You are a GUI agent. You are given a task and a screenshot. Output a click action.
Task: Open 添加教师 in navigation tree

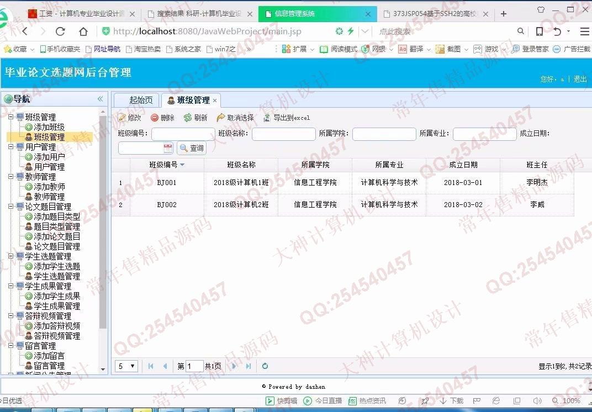point(49,187)
